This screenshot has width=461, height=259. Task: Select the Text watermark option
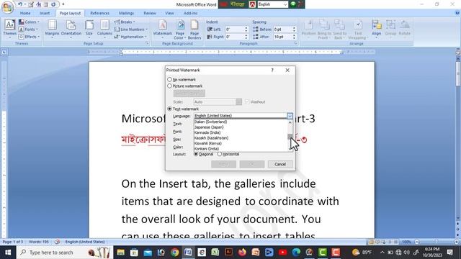click(x=183, y=109)
